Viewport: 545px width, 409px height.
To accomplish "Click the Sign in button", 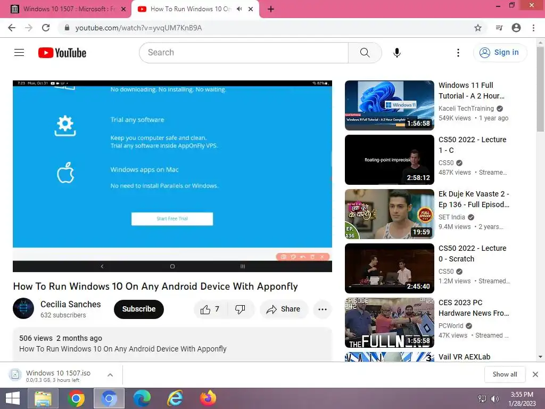I will [x=500, y=53].
